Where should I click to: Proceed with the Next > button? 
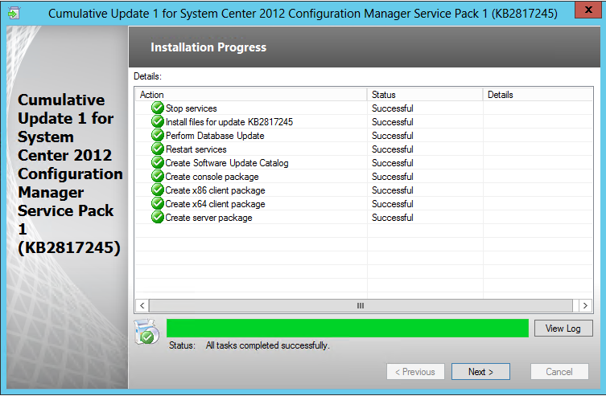(x=480, y=372)
